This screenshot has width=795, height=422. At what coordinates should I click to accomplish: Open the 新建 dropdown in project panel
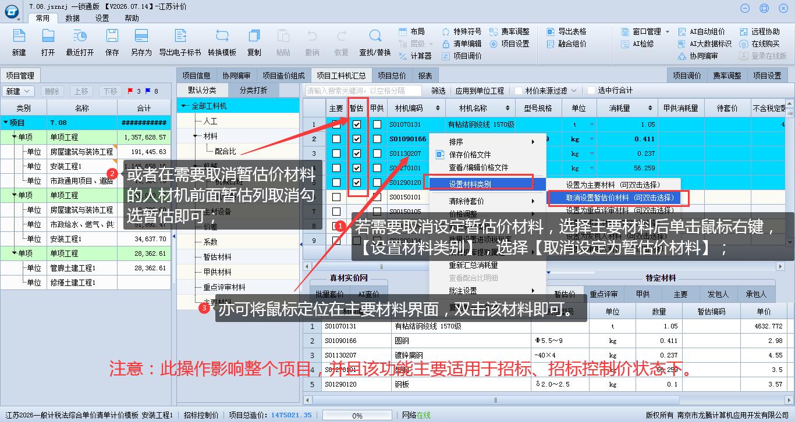point(18,91)
